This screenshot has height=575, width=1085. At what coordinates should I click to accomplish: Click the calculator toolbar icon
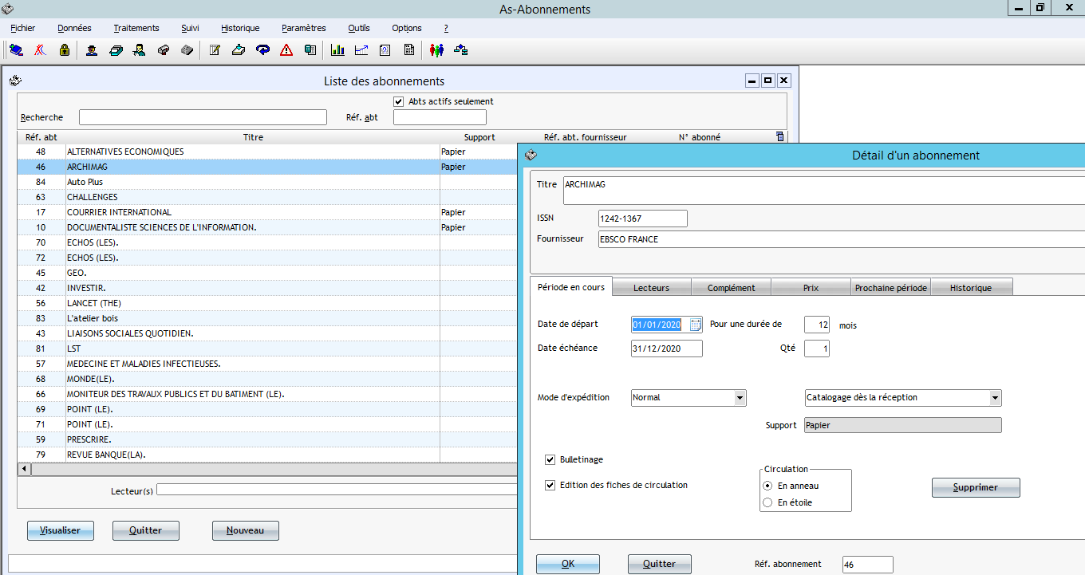[310, 50]
